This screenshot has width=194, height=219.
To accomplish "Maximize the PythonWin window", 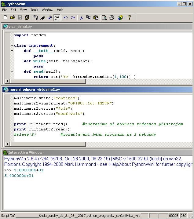I will pyautogui.click(x=184, y=4).
